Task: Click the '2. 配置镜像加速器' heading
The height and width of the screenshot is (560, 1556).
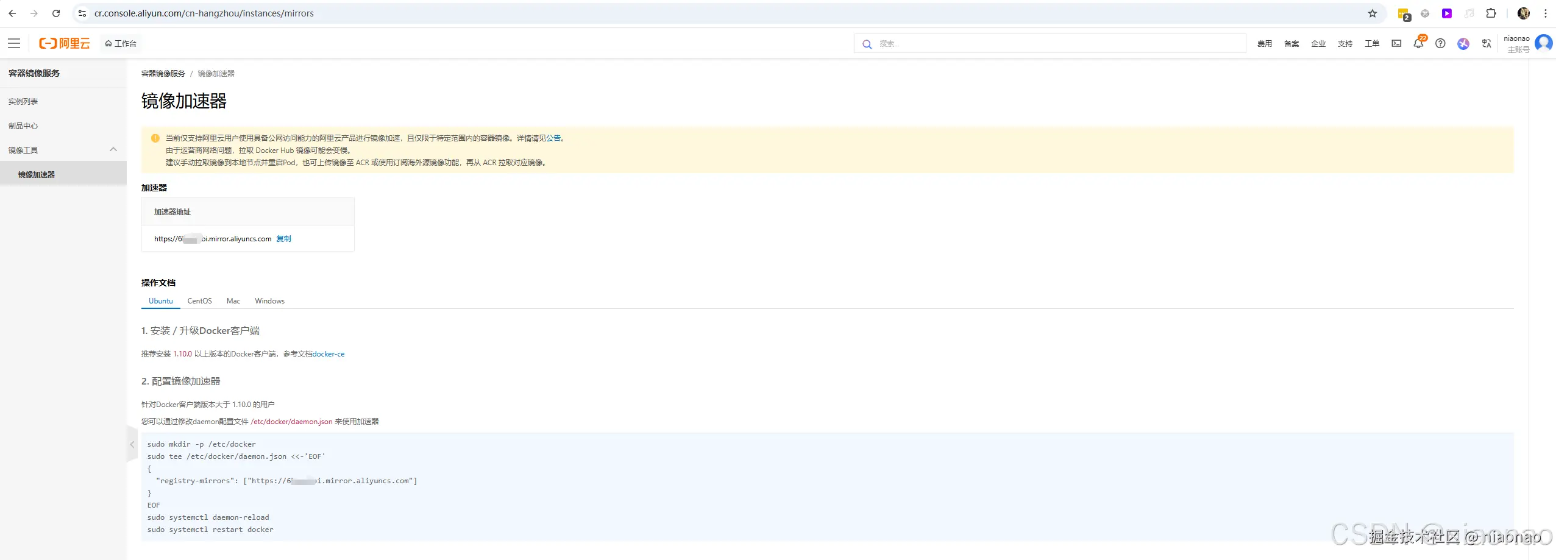Action: pos(181,381)
